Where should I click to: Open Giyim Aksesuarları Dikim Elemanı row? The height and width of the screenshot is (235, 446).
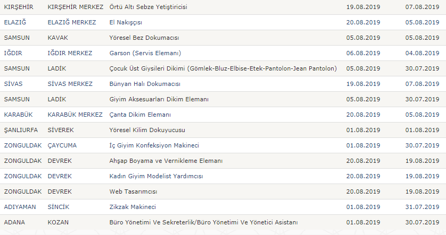pos(159,99)
